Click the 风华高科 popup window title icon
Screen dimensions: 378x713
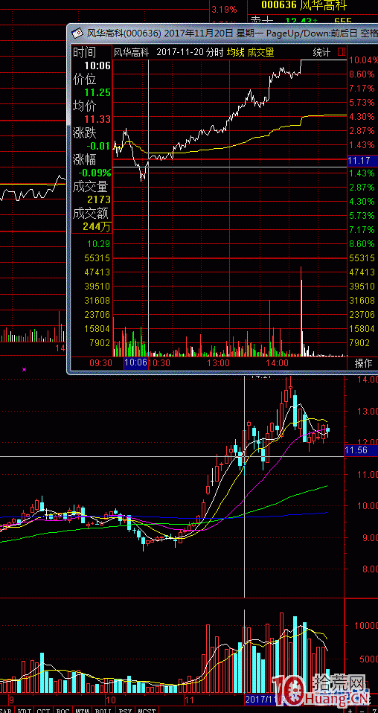tap(78, 33)
